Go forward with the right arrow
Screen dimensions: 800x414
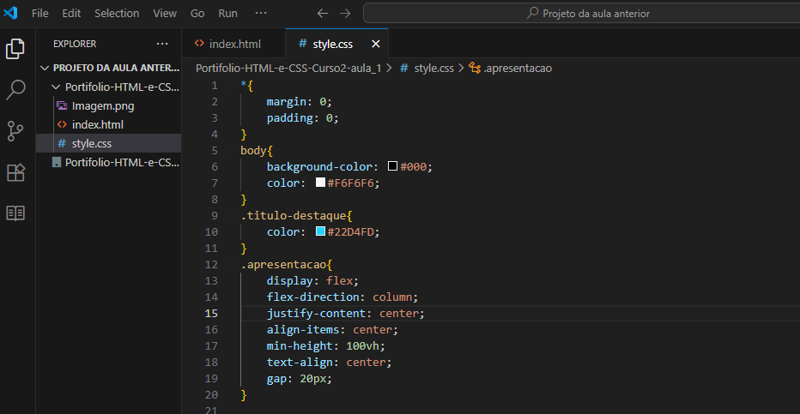(x=345, y=13)
